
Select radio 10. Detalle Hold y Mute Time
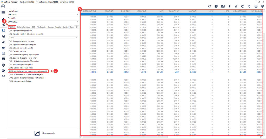(10, 68)
